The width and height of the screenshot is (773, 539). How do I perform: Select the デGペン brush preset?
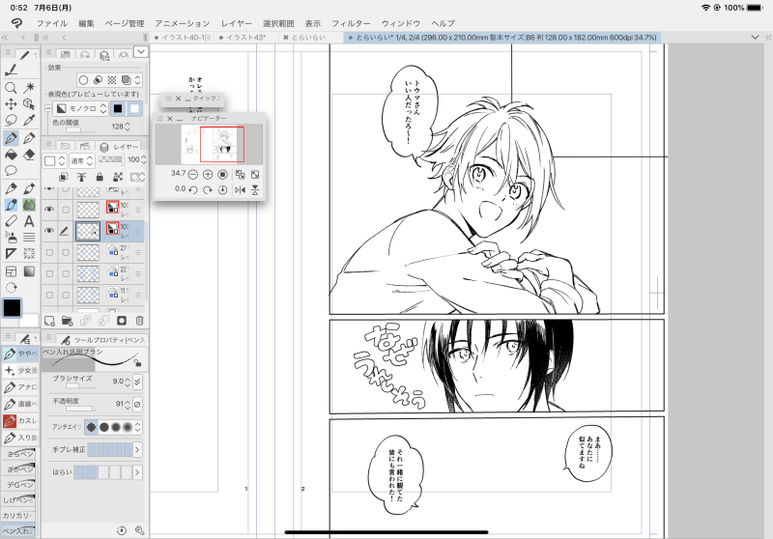tap(18, 485)
